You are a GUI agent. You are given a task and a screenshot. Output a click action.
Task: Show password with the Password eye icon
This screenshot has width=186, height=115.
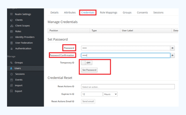[172, 48]
